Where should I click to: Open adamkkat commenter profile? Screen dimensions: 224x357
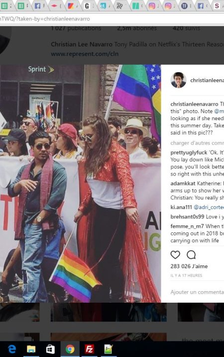pos(183,183)
